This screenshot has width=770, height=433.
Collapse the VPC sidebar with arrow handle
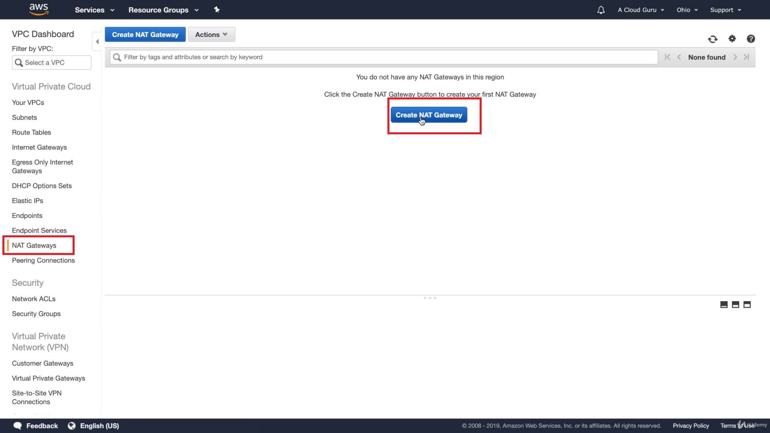[97, 42]
